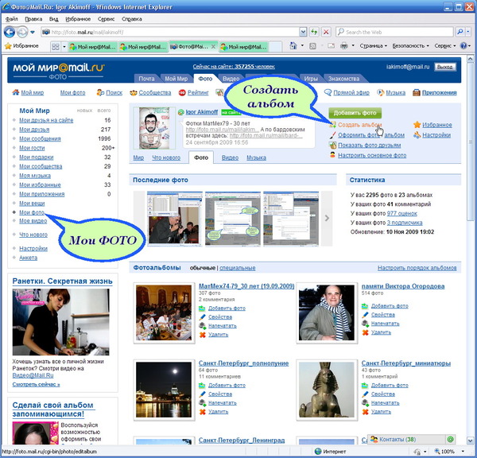Viewport: 477px width, 458px height.
Task: Switch to the Игры site tab
Action: pos(311,79)
